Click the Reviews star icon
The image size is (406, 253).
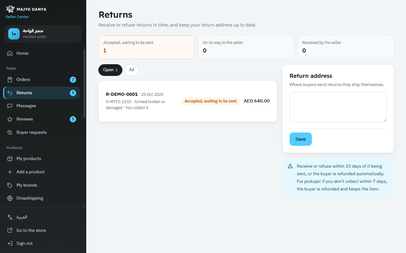tap(10, 119)
